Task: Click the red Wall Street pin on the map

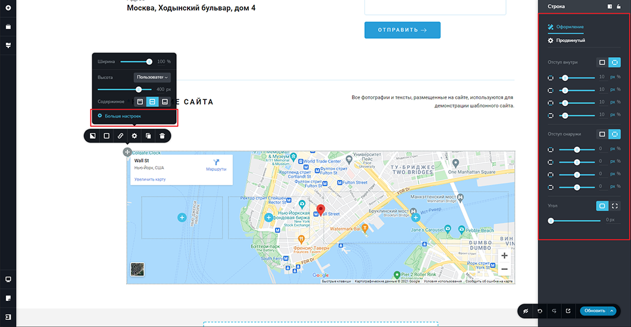Action: (321, 210)
